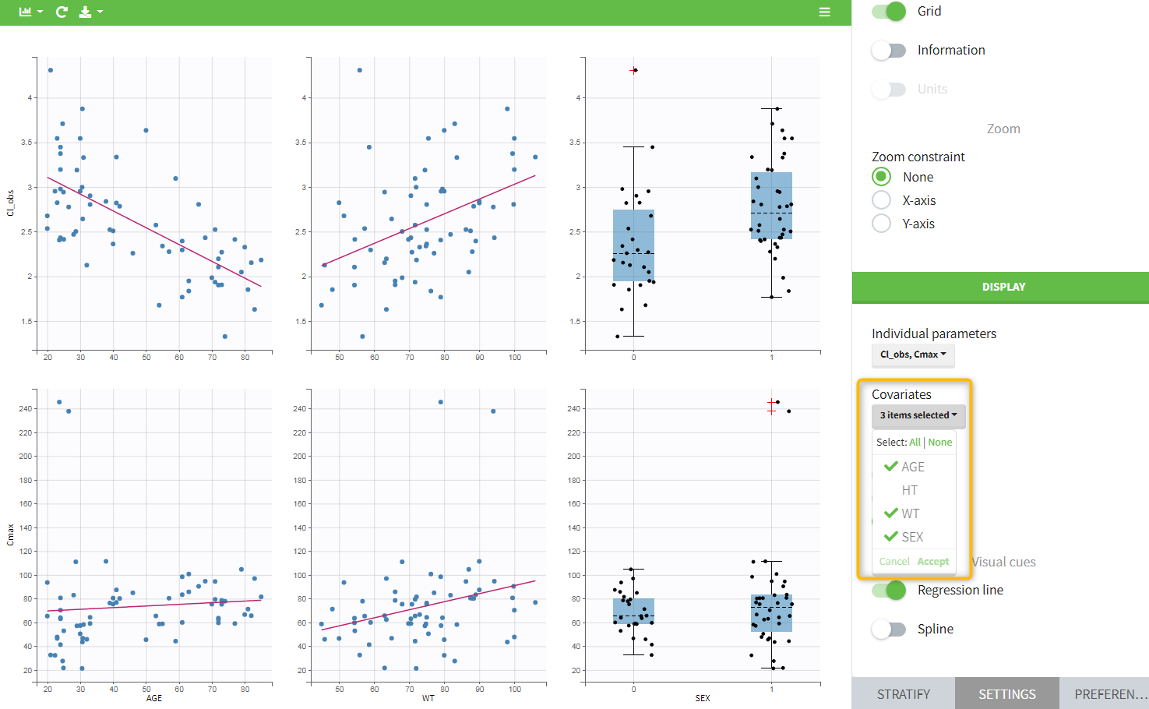This screenshot has height=709, width=1149.
Task: Select the HT covariate option
Action: tap(909, 490)
